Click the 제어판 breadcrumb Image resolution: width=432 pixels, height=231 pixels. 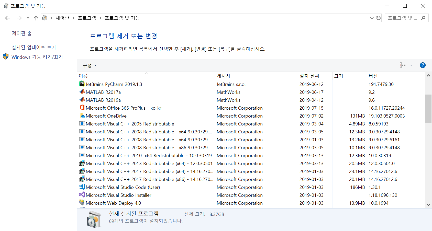[62, 18]
